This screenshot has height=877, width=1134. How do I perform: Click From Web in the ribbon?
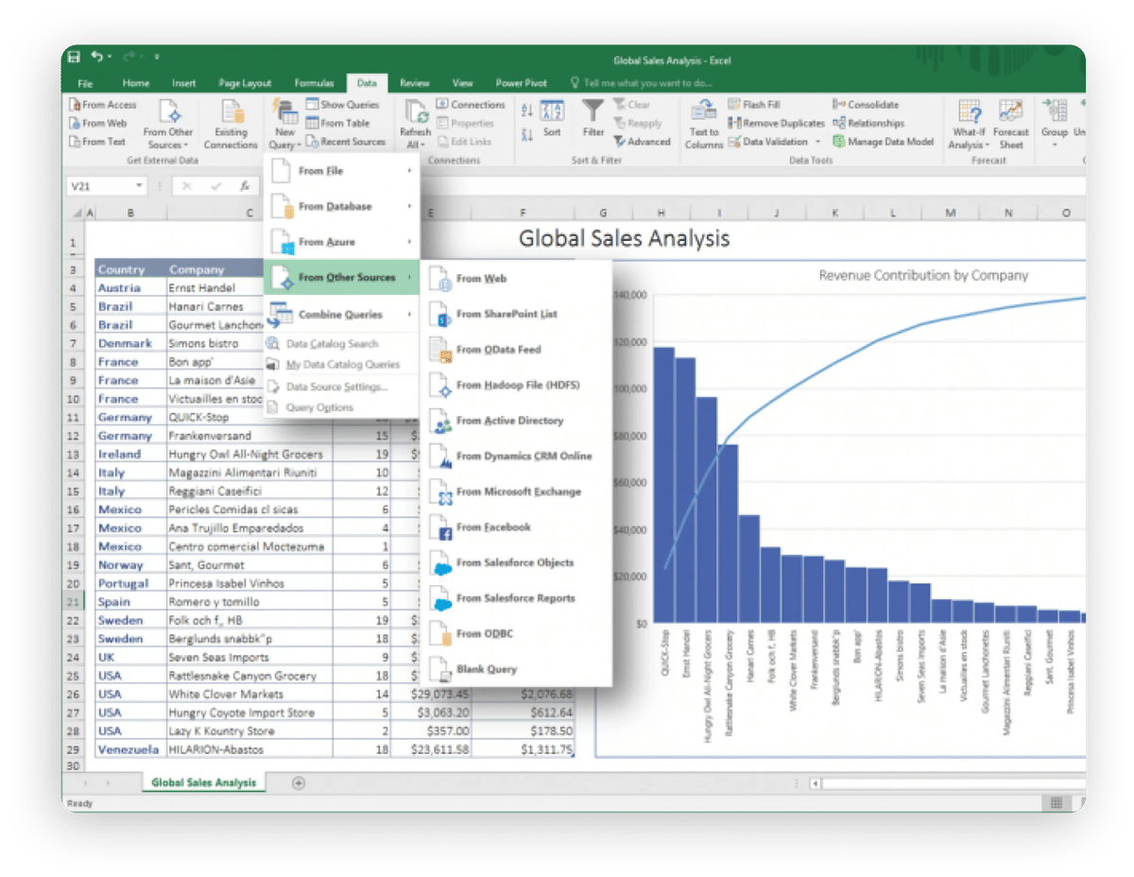coord(98,123)
